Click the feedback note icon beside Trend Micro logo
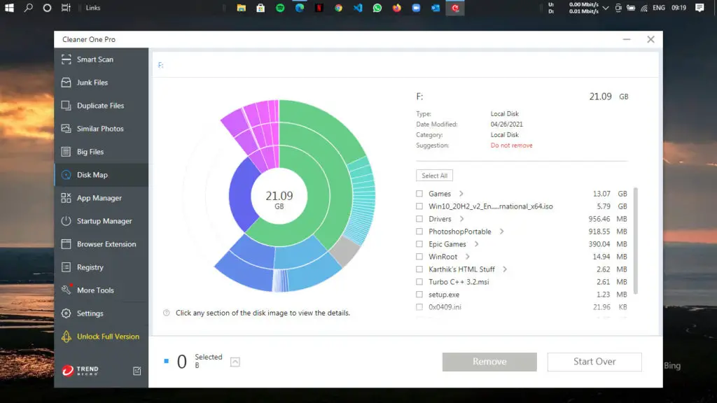The image size is (717, 403). pos(137,371)
